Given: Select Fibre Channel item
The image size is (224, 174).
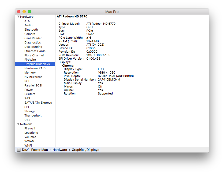Looking at the screenshot, I should click(34, 55).
